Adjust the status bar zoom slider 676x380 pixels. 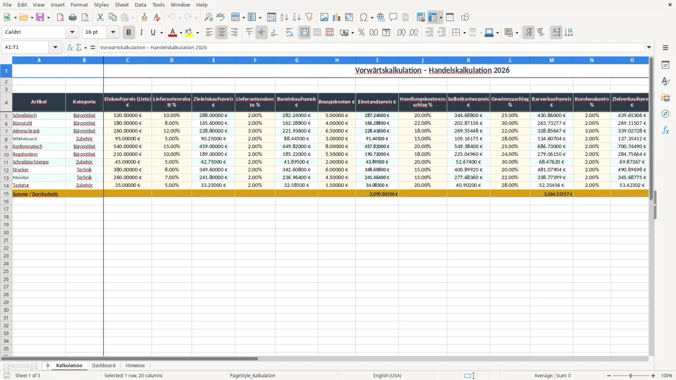tap(630, 375)
